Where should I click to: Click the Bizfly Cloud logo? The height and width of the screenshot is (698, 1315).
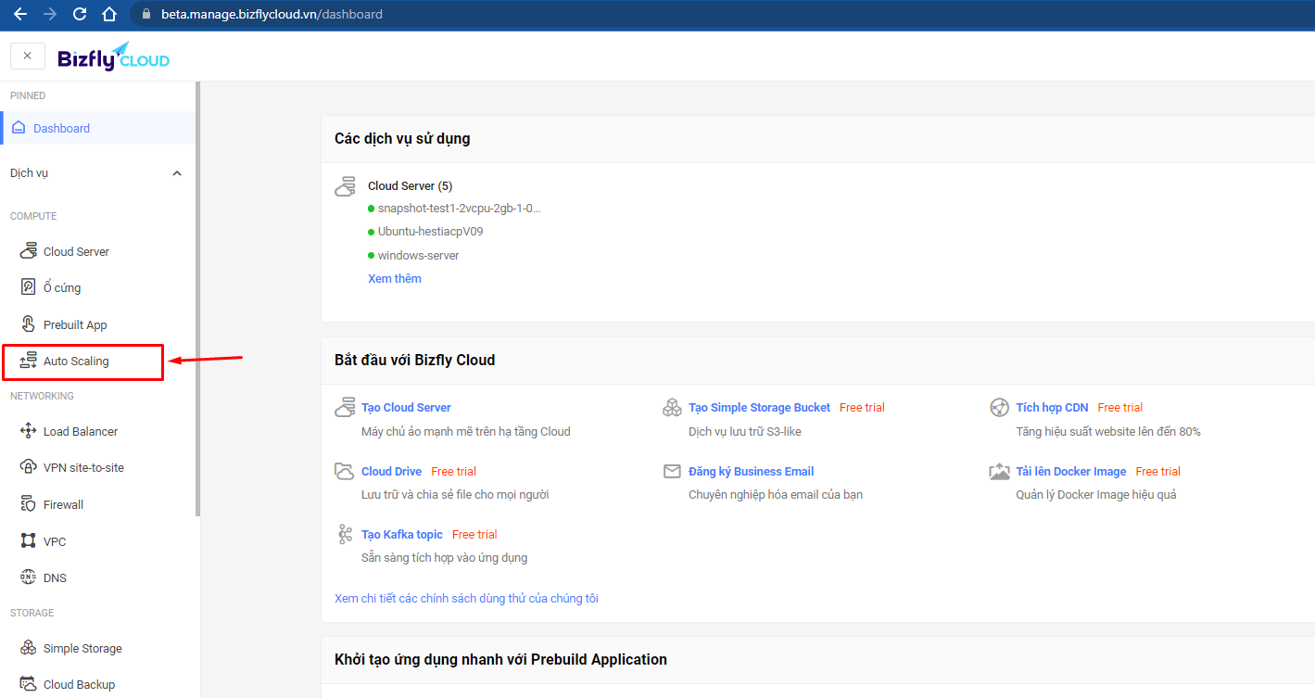[113, 57]
